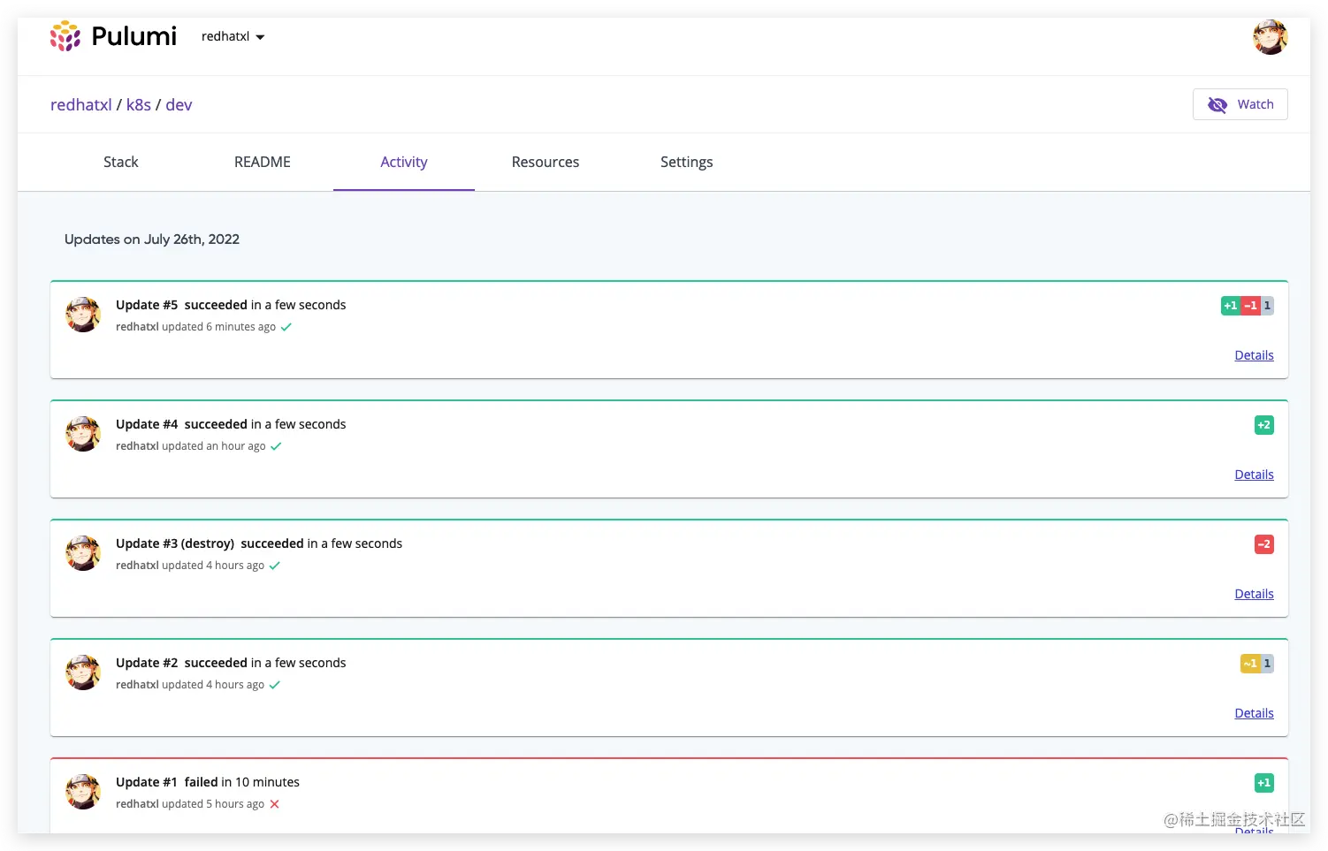Click the Pulumi logo icon

coord(65,36)
